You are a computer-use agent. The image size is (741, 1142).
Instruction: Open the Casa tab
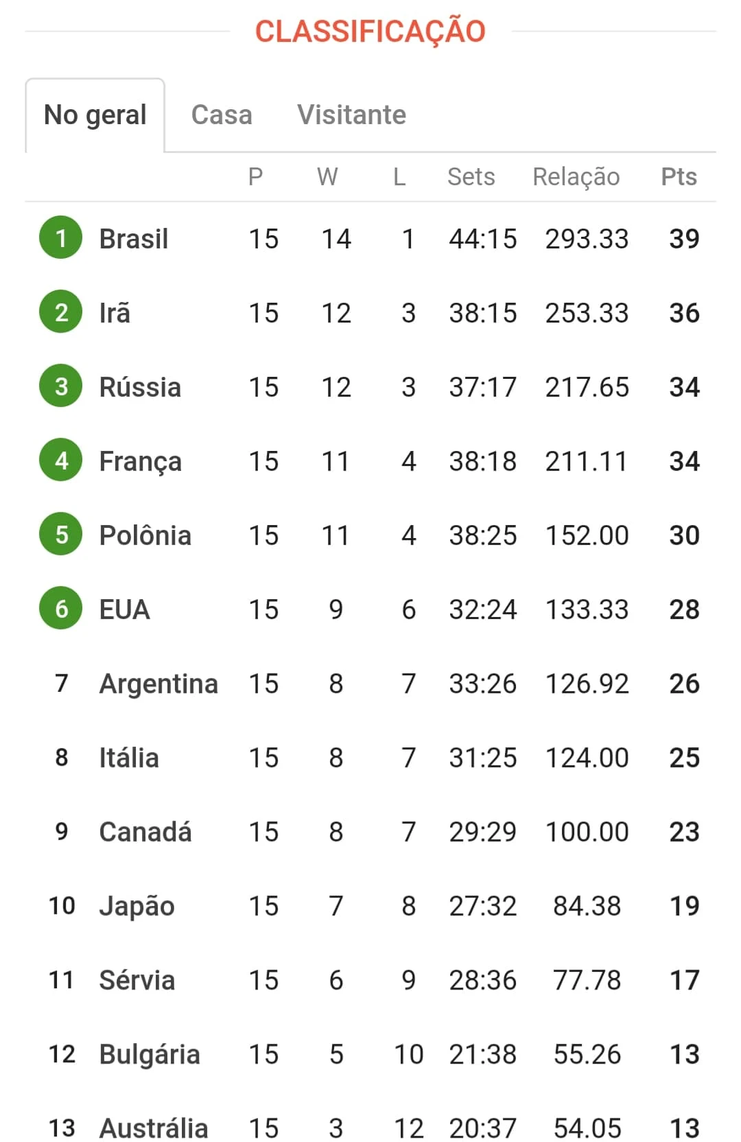(x=222, y=115)
